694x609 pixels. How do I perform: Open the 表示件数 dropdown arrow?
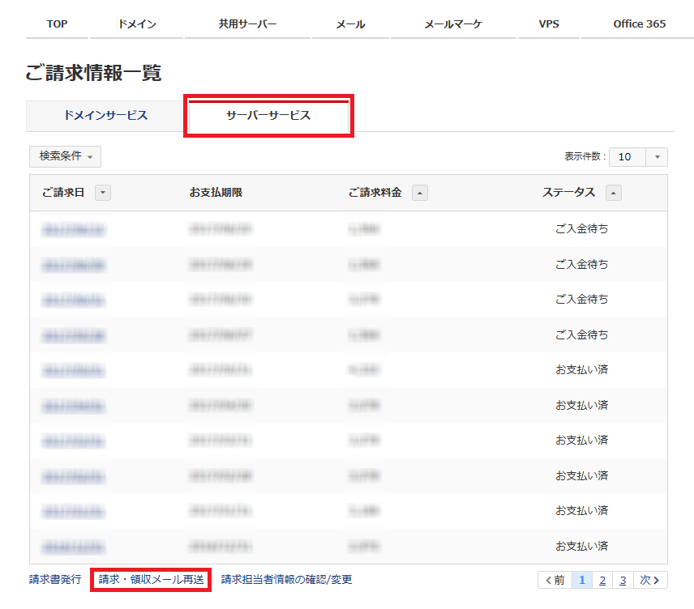658,156
